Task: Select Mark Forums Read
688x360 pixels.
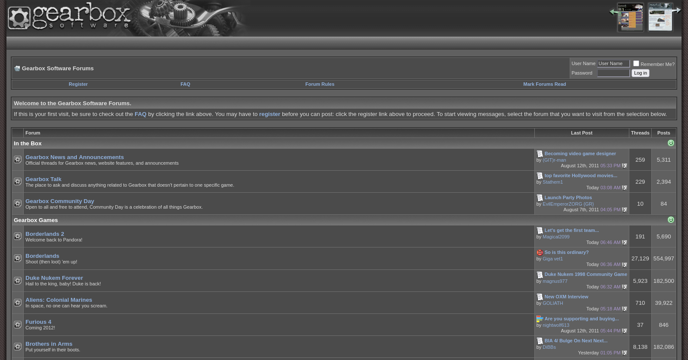Action: pyautogui.click(x=544, y=84)
